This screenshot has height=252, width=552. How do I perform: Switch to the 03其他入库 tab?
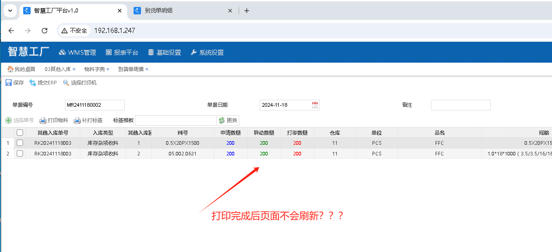point(57,69)
